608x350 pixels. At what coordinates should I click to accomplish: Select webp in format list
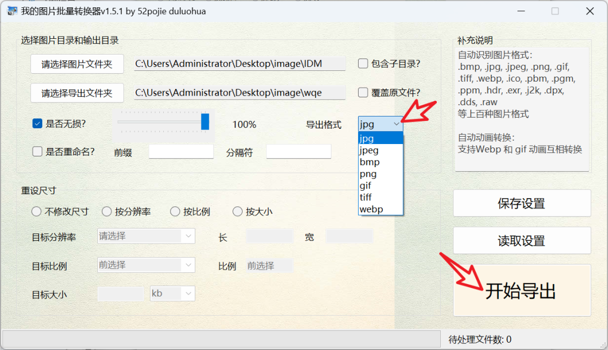(x=381, y=209)
